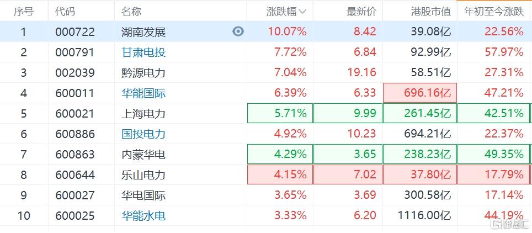Click 华电国际 in row 9
The height and width of the screenshot is (233, 532).
pyautogui.click(x=143, y=195)
